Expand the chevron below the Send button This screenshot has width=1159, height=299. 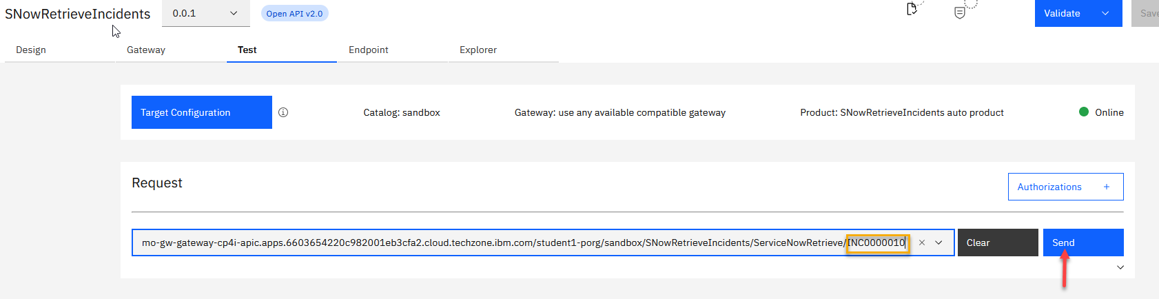point(1120,267)
